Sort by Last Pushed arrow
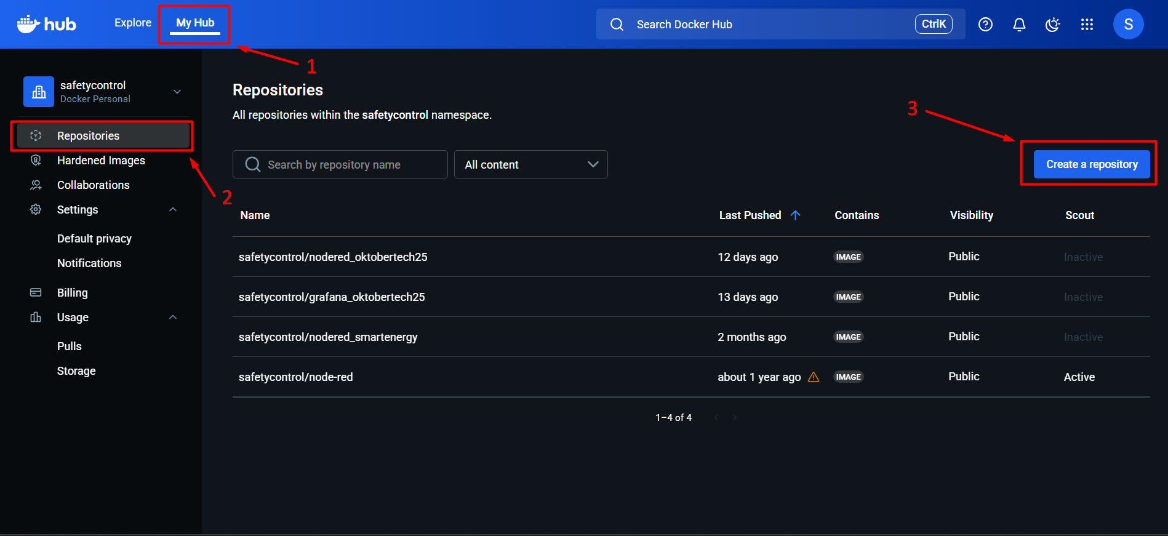The image size is (1168, 536). [x=795, y=215]
